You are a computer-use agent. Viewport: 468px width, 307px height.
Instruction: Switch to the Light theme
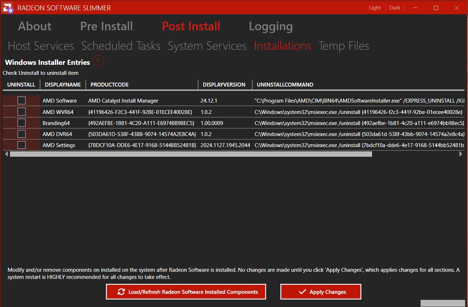coord(375,8)
